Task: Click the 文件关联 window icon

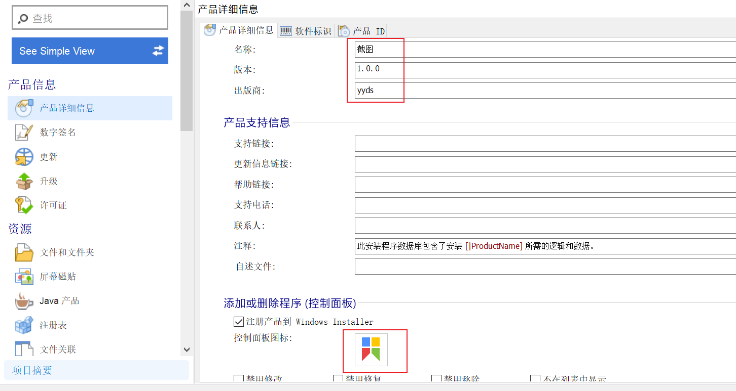Action: click(24, 349)
